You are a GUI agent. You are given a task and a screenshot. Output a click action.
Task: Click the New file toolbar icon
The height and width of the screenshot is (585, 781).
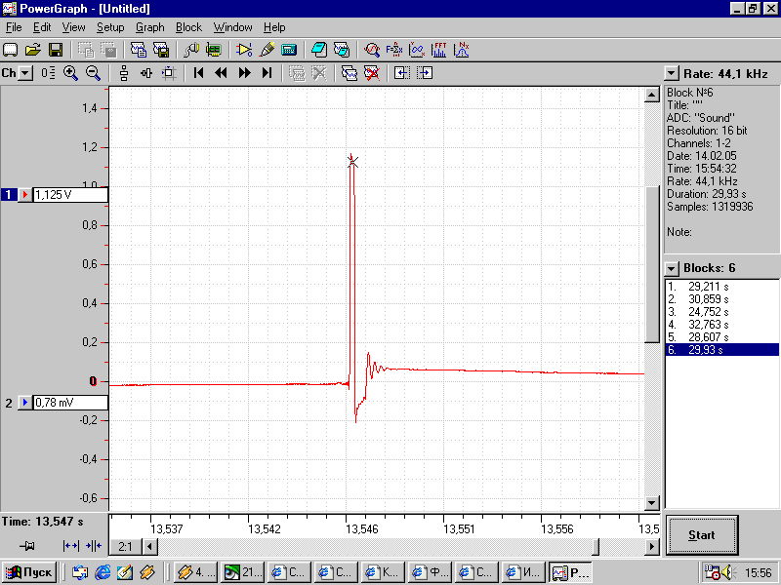tap(11, 50)
